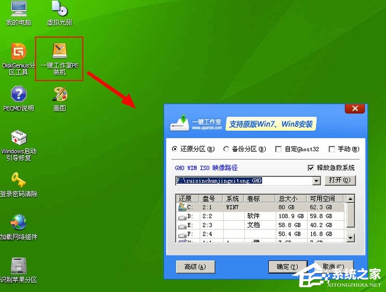Image resolution: width=386 pixels, height=292 pixels.
Task: Select the 备份分区 radio button
Action: pos(227,149)
